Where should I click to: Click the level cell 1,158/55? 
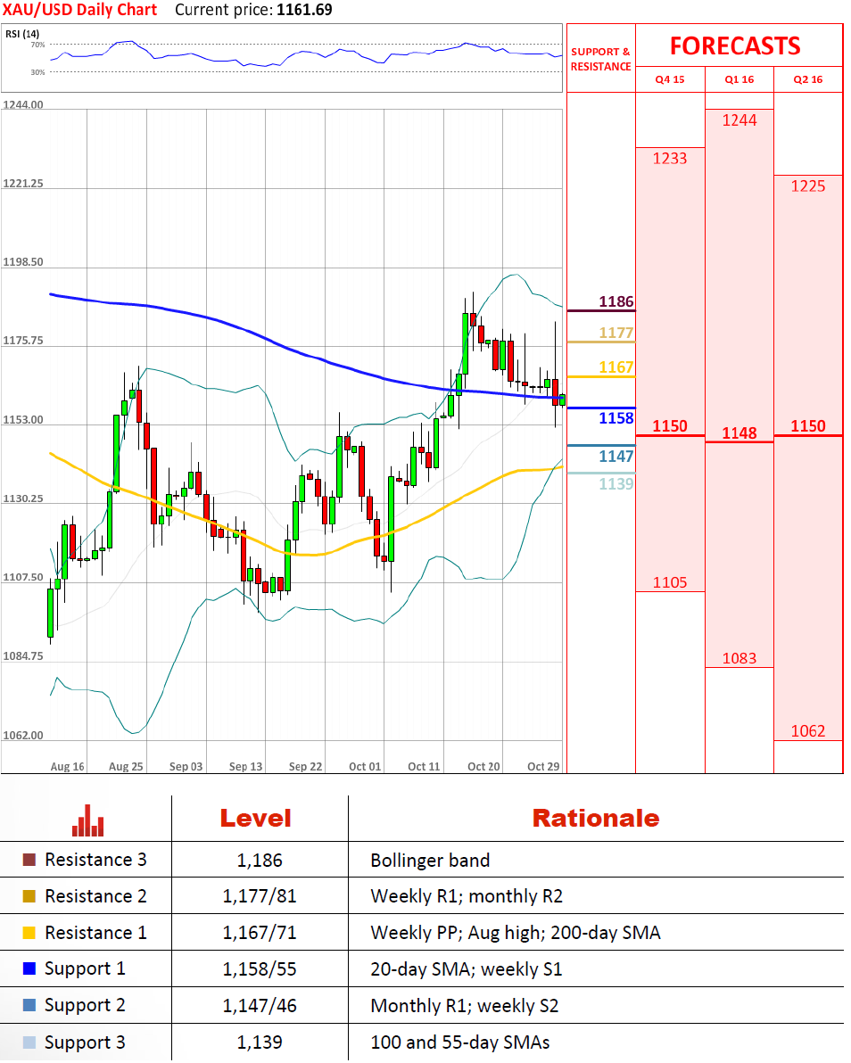260,970
